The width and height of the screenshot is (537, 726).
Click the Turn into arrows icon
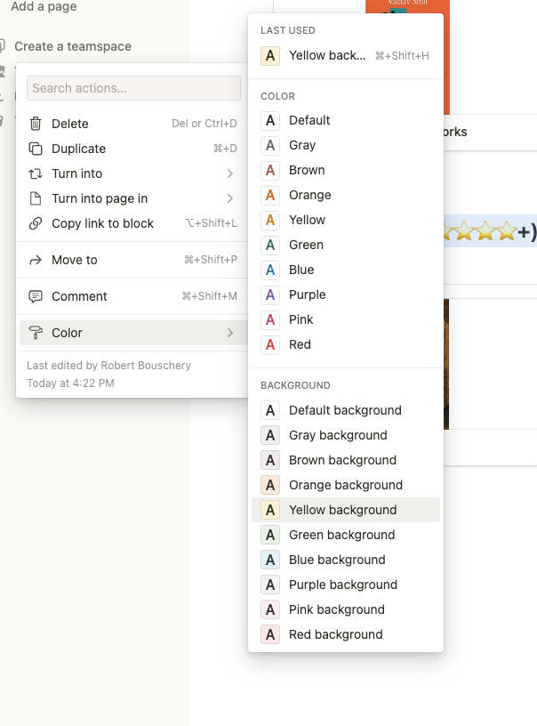tap(36, 173)
